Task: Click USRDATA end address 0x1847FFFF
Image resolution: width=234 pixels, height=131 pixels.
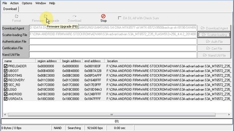Action: (93, 99)
